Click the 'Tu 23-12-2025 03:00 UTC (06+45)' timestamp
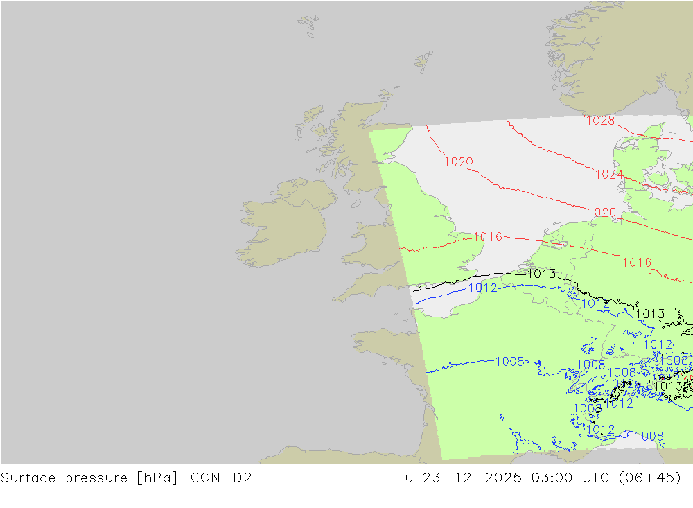Image resolution: width=693 pixels, height=508 pixels. 538,478
